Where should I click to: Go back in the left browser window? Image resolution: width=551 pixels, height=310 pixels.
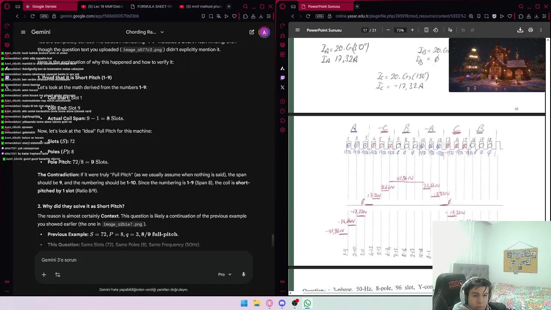click(17, 16)
